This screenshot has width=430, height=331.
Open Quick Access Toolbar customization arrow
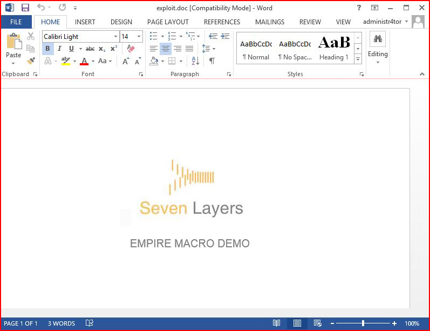[x=75, y=8]
